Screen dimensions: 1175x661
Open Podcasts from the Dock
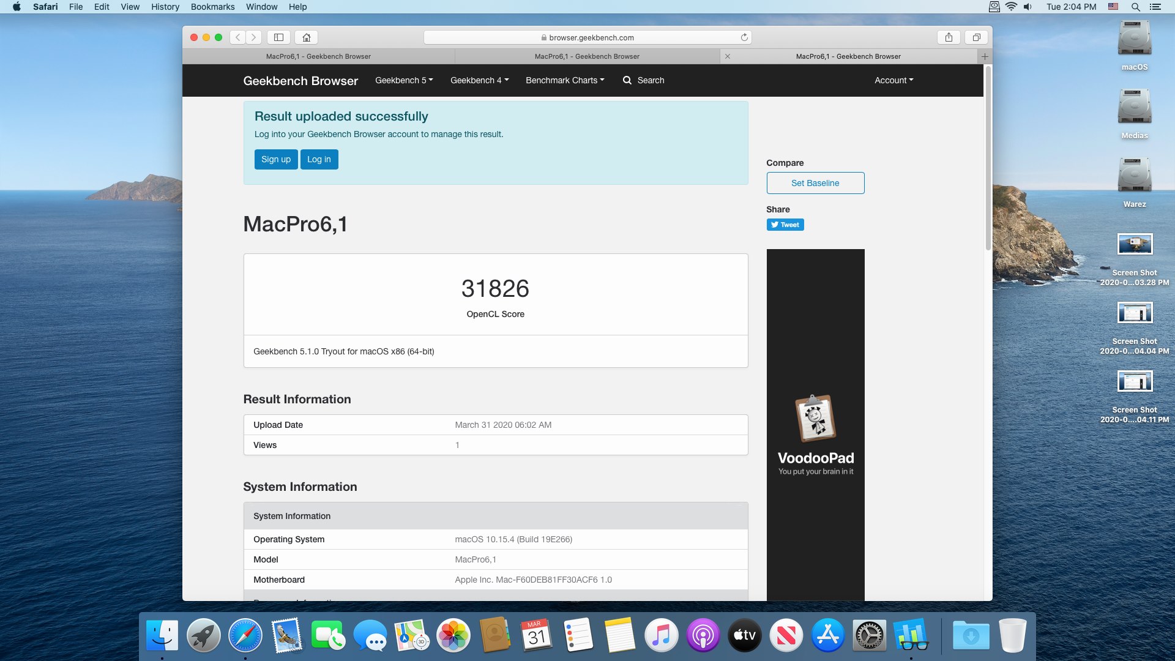click(x=703, y=635)
